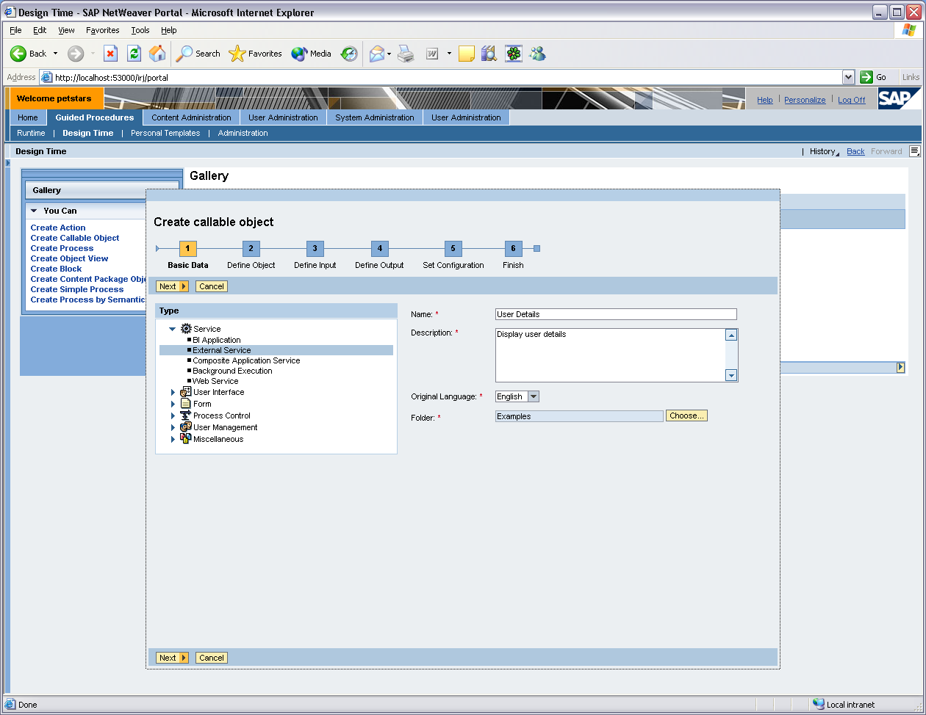Select the Web Service type
This screenshot has height=715, width=926.
click(215, 381)
